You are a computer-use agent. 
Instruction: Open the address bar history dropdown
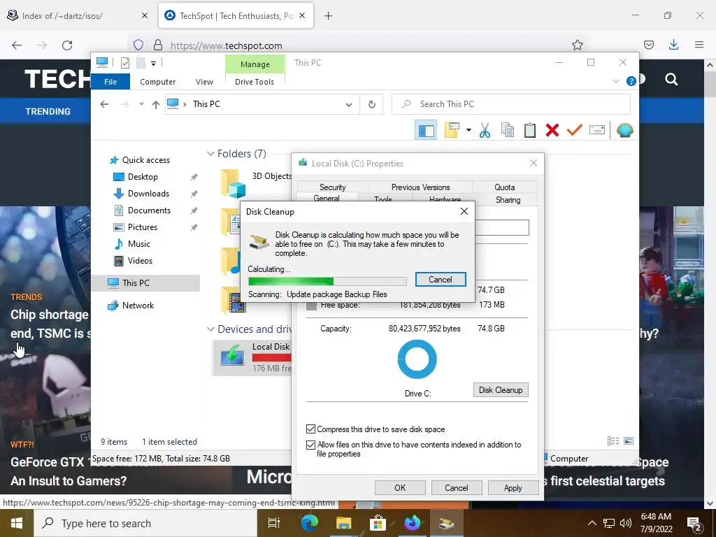[349, 105]
